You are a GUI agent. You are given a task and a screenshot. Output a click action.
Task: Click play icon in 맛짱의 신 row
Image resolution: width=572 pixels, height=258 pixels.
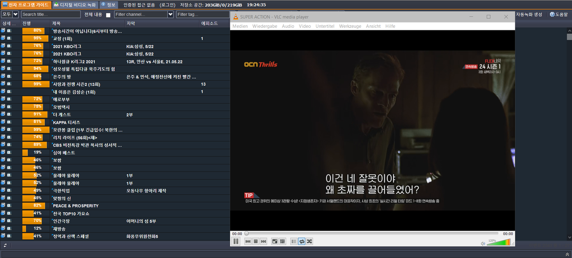(x=9, y=198)
